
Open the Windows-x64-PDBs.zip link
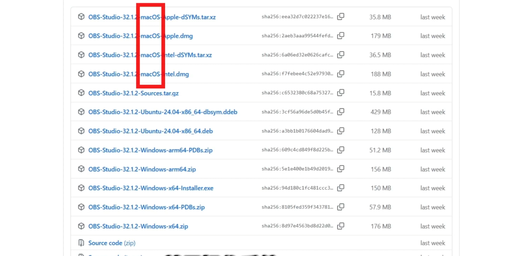coord(147,207)
